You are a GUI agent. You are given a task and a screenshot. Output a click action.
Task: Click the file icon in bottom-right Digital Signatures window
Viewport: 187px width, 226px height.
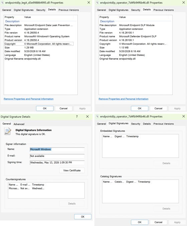tap(98, 116)
